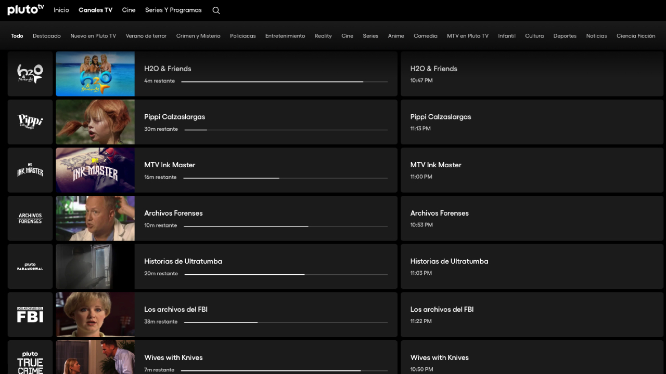
Task: Open the current MTV Ink Master program title
Action: point(170,165)
